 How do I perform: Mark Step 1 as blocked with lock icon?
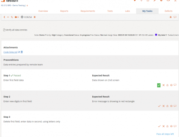168,85
